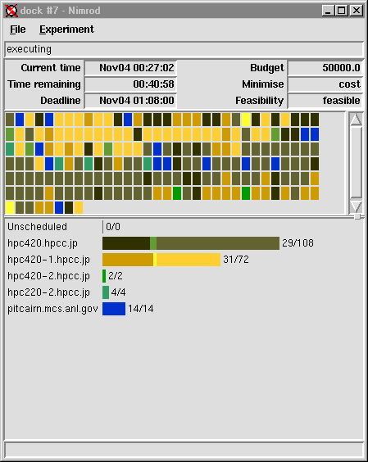Click the Time remaining 00:40:58 field
This screenshot has width=368, height=462.
pos(130,84)
